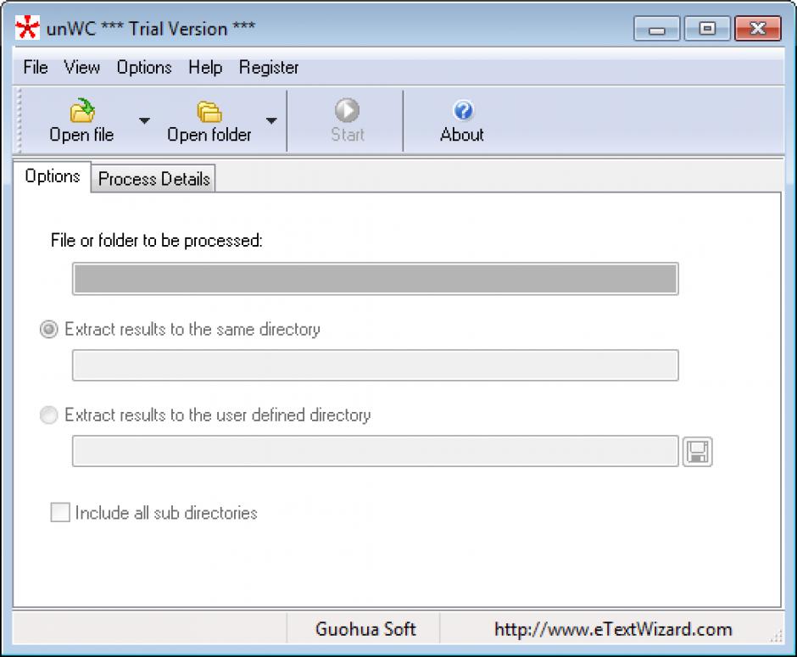Viewport: 797px width, 657px height.
Task: Expand the Open folder dropdown arrow
Action: pos(271,121)
